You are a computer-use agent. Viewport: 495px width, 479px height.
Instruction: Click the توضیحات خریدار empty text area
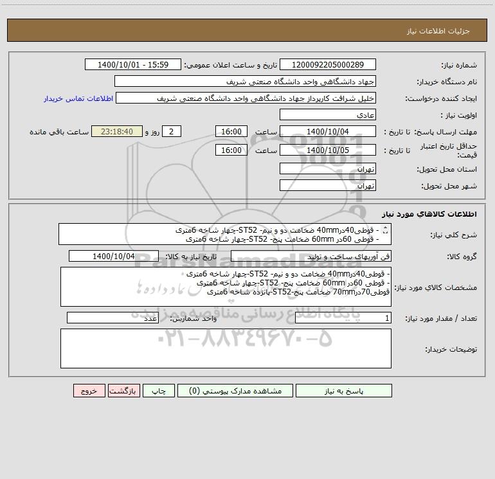pos(226,348)
